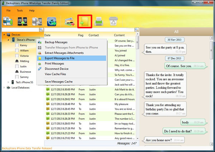Click the message list vertical scrollbar
Screen dimensions: 215x152
point(137,90)
